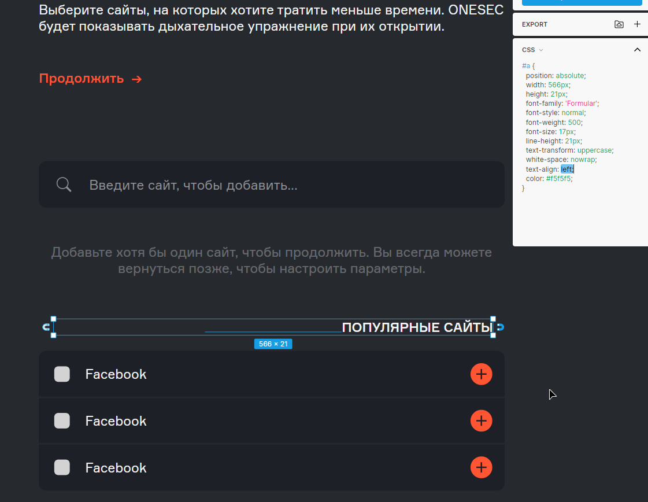Click the right rotate handle of selected text
648x502 pixels.
[x=501, y=327]
